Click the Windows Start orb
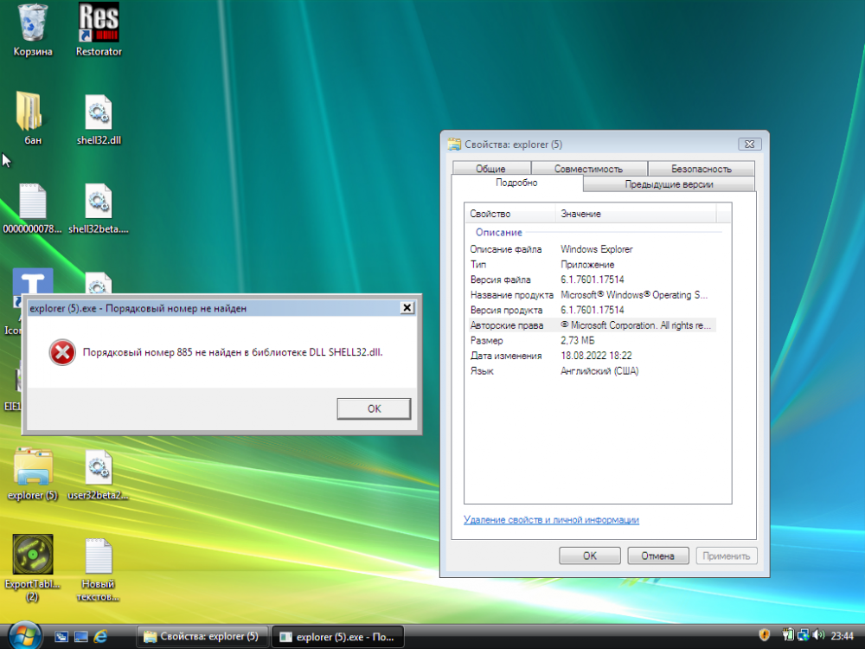The height and width of the screenshot is (649, 865). pos(23,635)
